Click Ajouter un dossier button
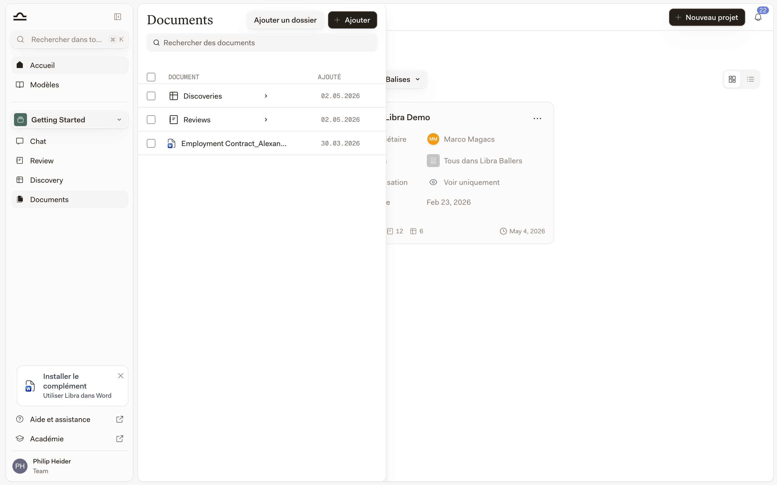The image size is (777, 485). (x=285, y=20)
